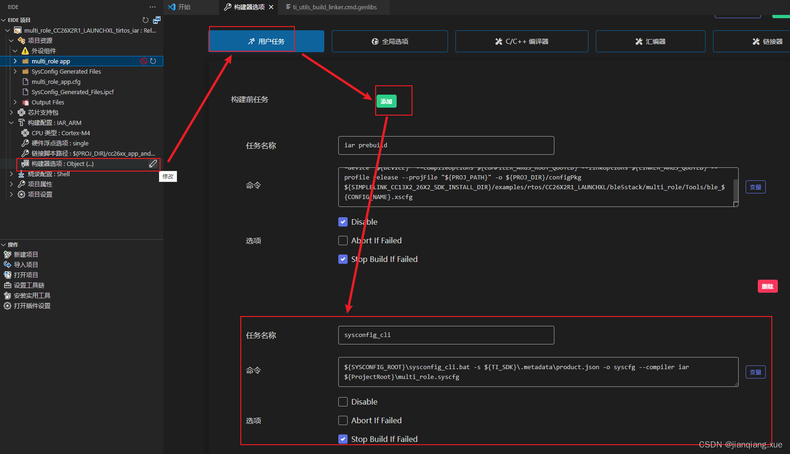Click the red 删除 button

(768, 286)
